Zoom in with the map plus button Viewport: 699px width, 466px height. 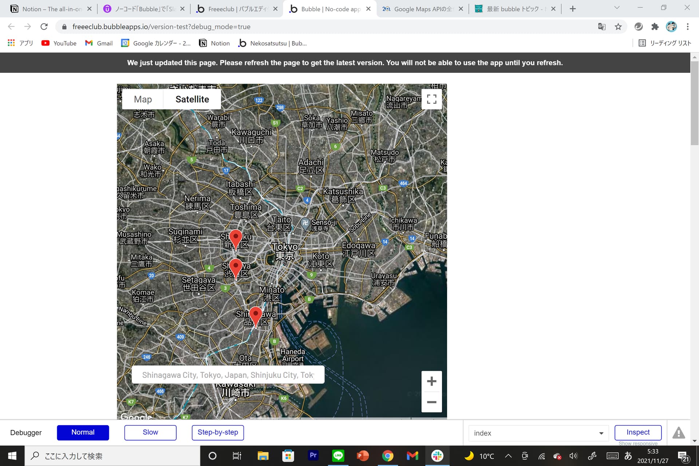(x=431, y=381)
